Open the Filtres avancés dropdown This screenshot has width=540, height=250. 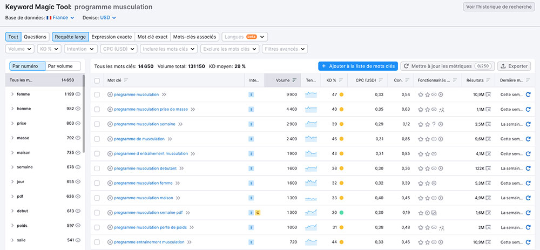285,49
